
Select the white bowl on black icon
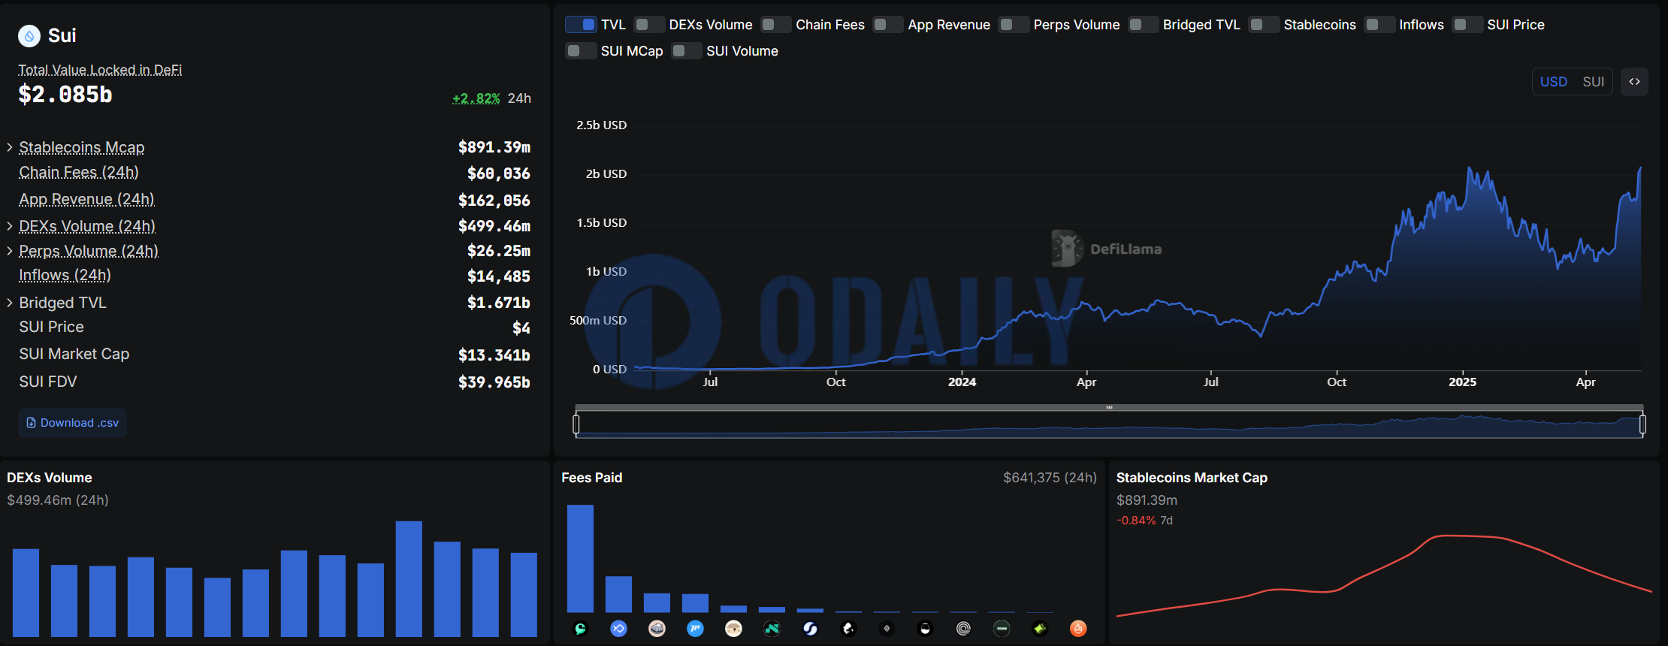click(x=925, y=629)
